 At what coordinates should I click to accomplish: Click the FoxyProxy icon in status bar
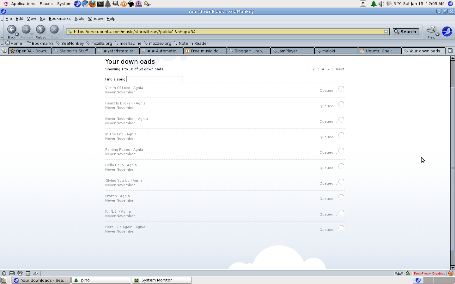pyautogui.click(x=451, y=273)
